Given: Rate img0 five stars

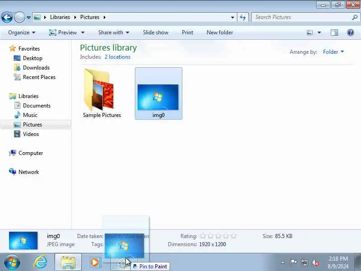Looking at the screenshot, I should 233,236.
